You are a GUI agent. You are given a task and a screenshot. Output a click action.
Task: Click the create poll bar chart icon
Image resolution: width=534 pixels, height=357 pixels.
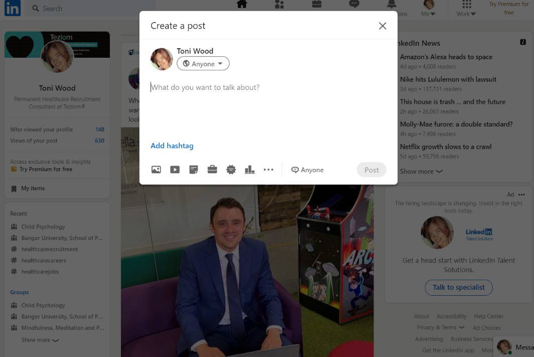[249, 170]
